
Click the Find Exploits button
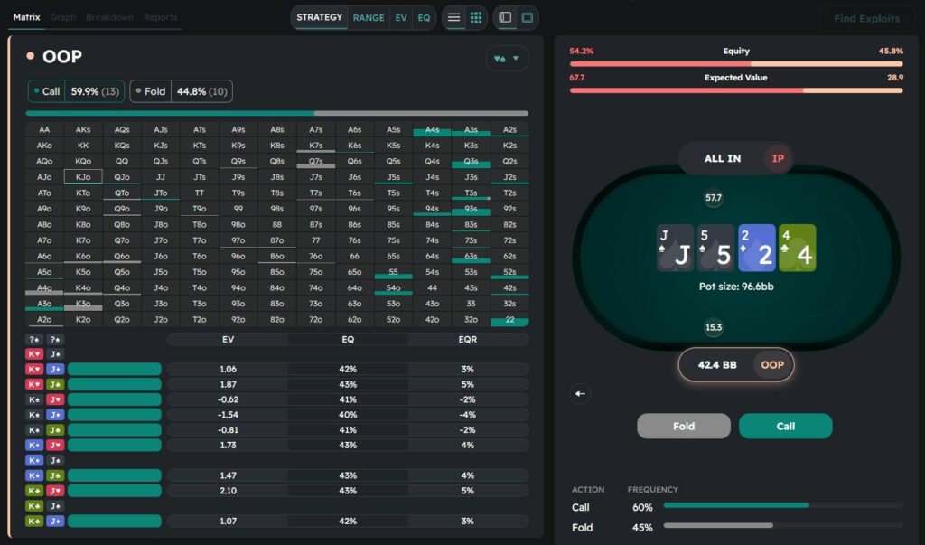point(865,18)
